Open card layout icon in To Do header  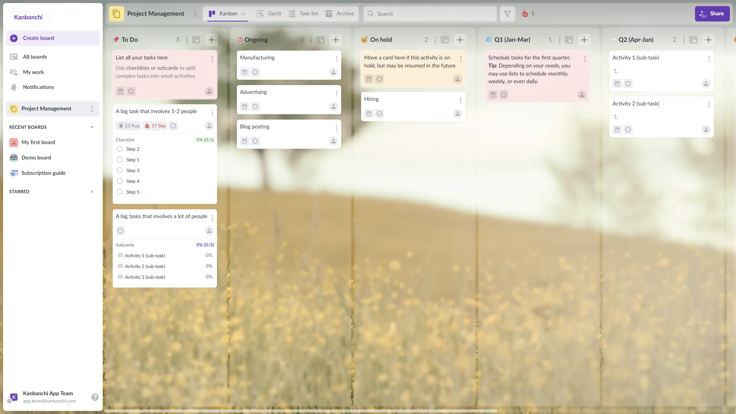pos(196,40)
